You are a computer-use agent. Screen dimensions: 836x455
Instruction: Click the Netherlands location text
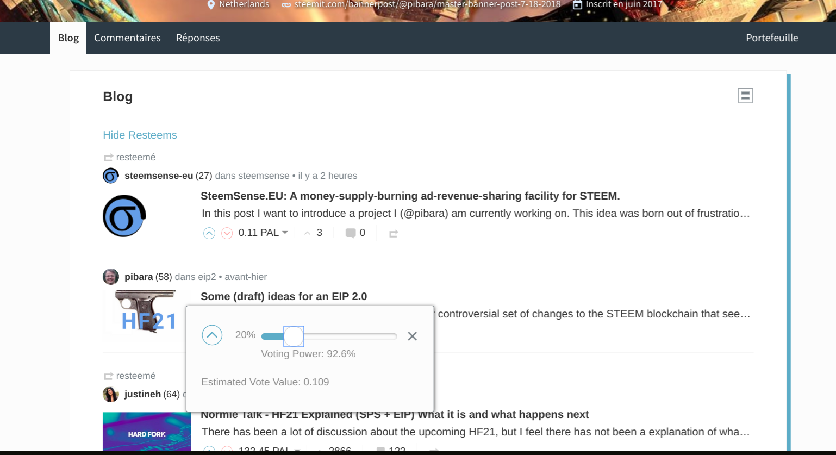click(244, 4)
